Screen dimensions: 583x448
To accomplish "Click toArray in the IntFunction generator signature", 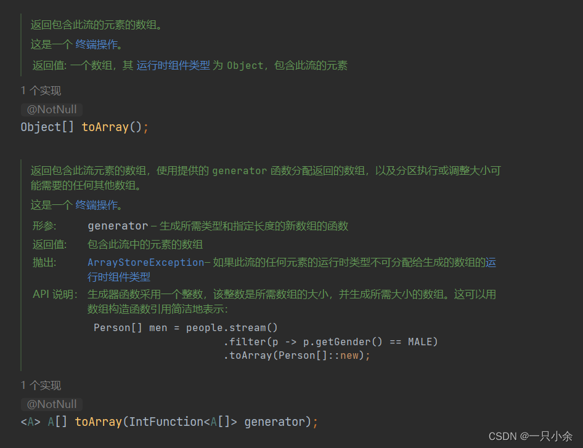I will tap(98, 422).
